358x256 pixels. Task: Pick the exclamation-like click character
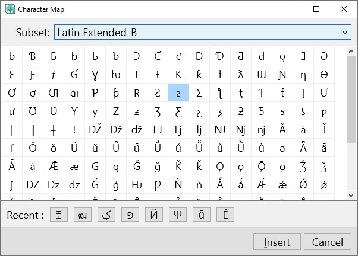[74, 129]
